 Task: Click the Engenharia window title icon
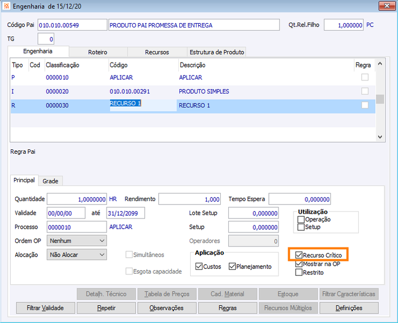[x=6, y=6]
